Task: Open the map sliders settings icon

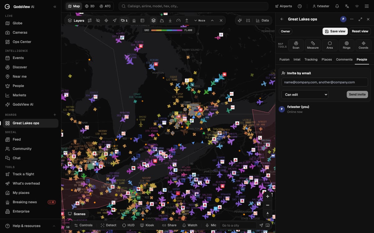Action: (x=248, y=21)
